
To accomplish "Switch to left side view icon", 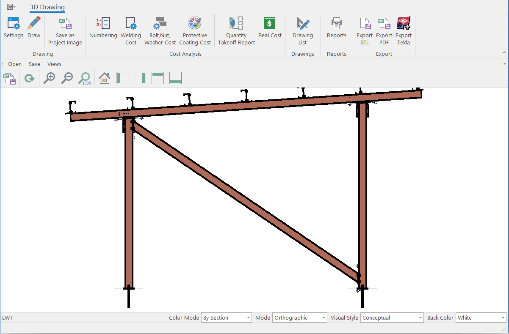I will click(122, 78).
